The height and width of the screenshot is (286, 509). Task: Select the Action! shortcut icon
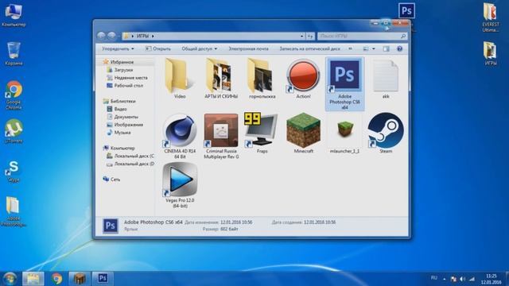(303, 75)
